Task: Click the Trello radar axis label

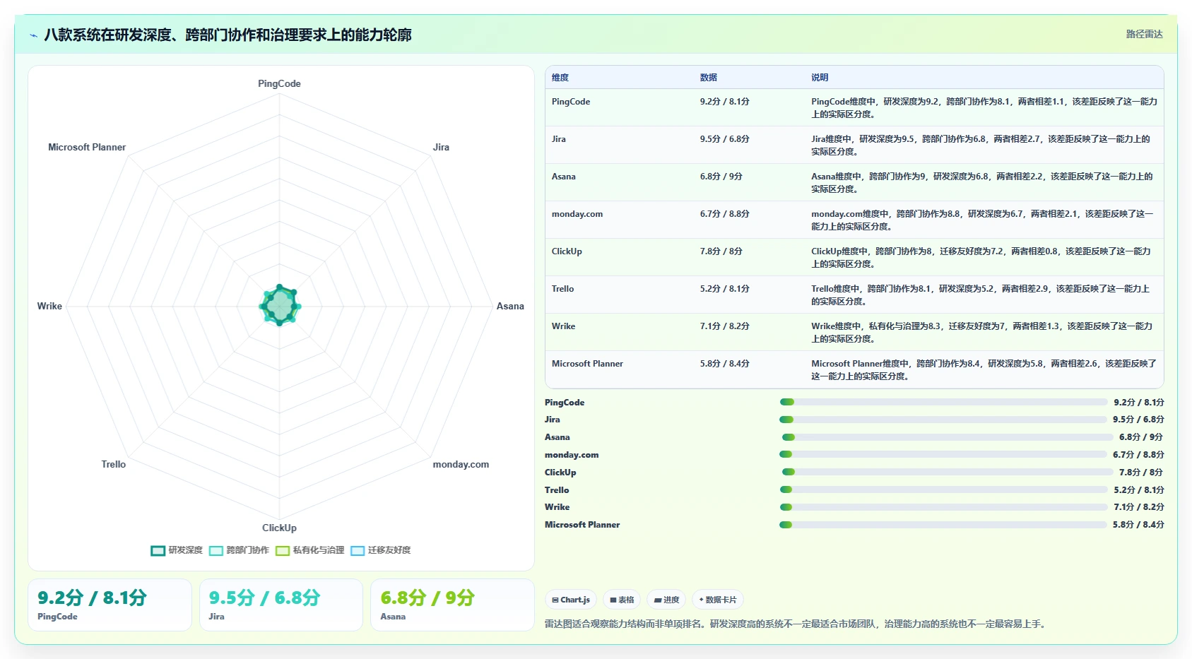Action: coord(114,464)
